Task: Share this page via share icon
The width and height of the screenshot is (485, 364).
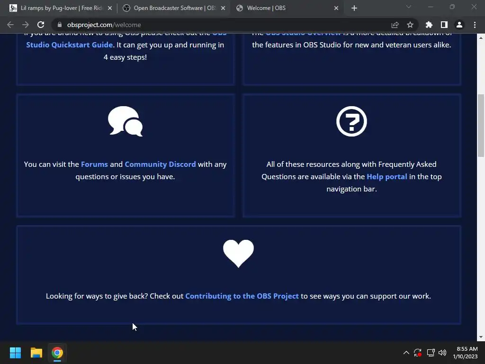Action: tap(395, 25)
